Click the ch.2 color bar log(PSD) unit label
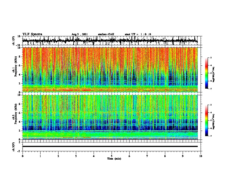 [214, 122]
